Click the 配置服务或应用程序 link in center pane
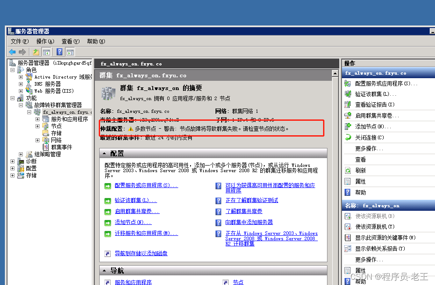 [x=146, y=186]
